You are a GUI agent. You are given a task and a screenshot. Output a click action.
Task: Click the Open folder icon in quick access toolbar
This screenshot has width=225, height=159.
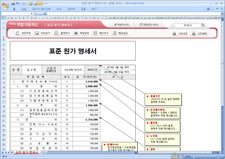point(30,3)
